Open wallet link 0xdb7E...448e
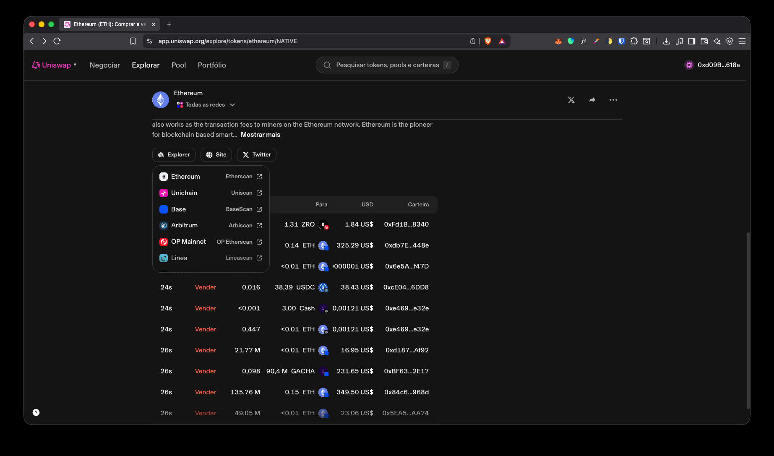 click(x=407, y=245)
